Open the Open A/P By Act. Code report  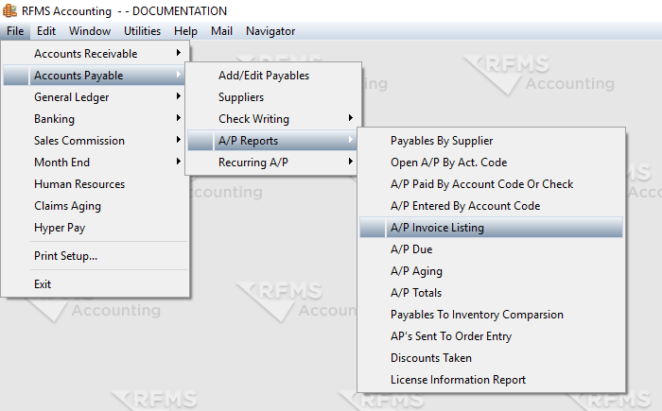pos(491,163)
